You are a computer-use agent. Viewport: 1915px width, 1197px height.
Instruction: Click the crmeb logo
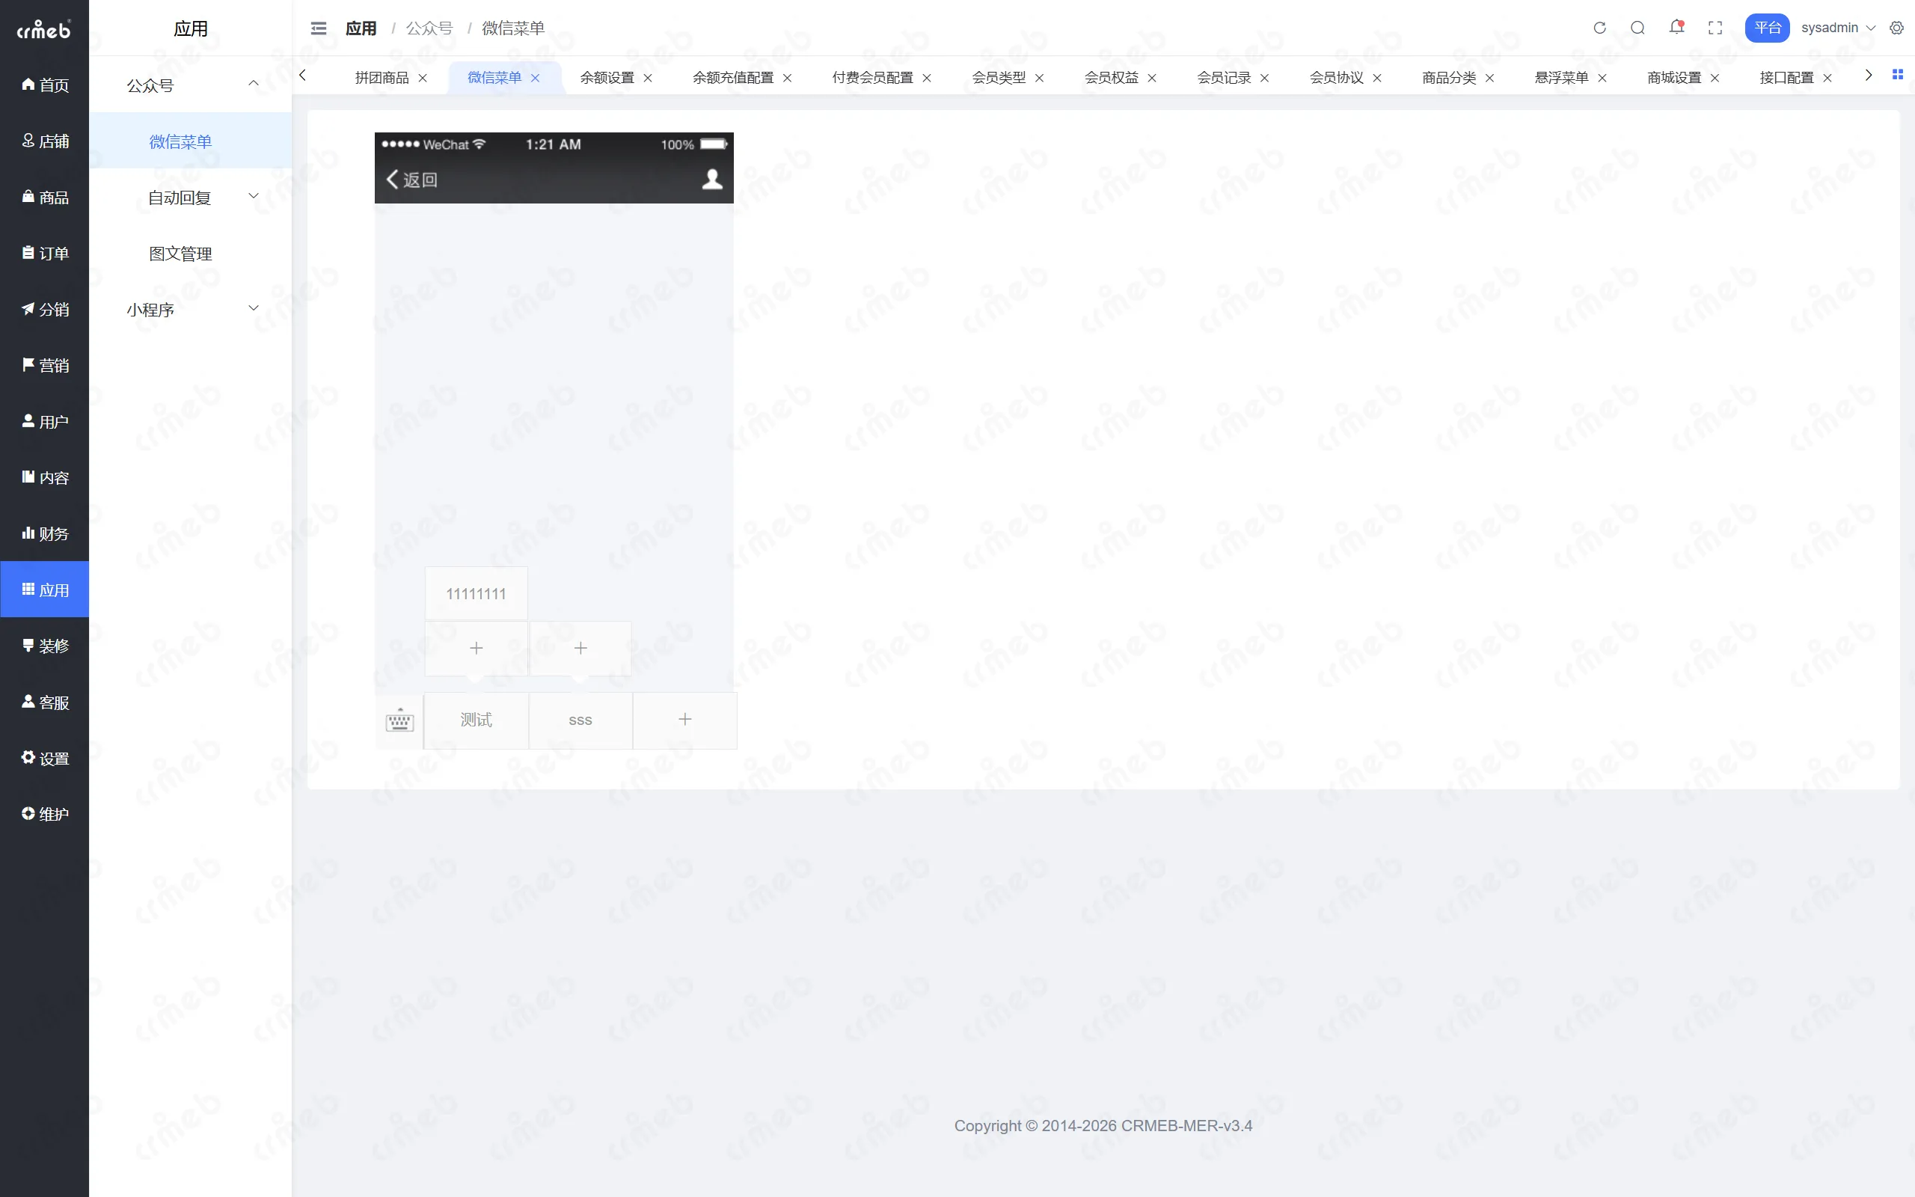pos(43,29)
